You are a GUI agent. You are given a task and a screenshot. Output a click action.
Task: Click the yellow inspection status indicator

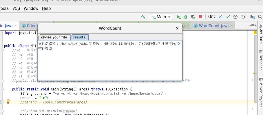(255, 33)
